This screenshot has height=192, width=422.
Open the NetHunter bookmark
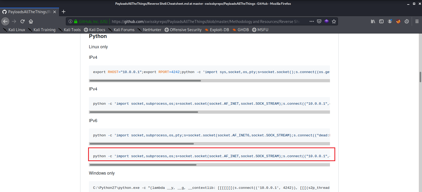[149, 30]
